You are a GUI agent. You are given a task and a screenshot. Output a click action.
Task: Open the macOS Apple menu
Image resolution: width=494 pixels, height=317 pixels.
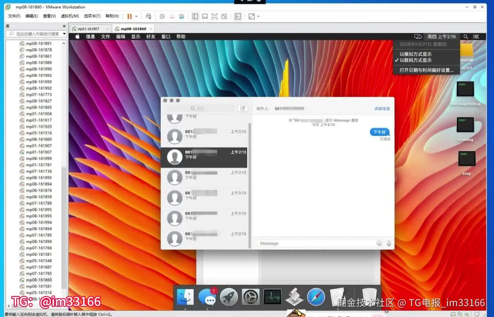[77, 37]
